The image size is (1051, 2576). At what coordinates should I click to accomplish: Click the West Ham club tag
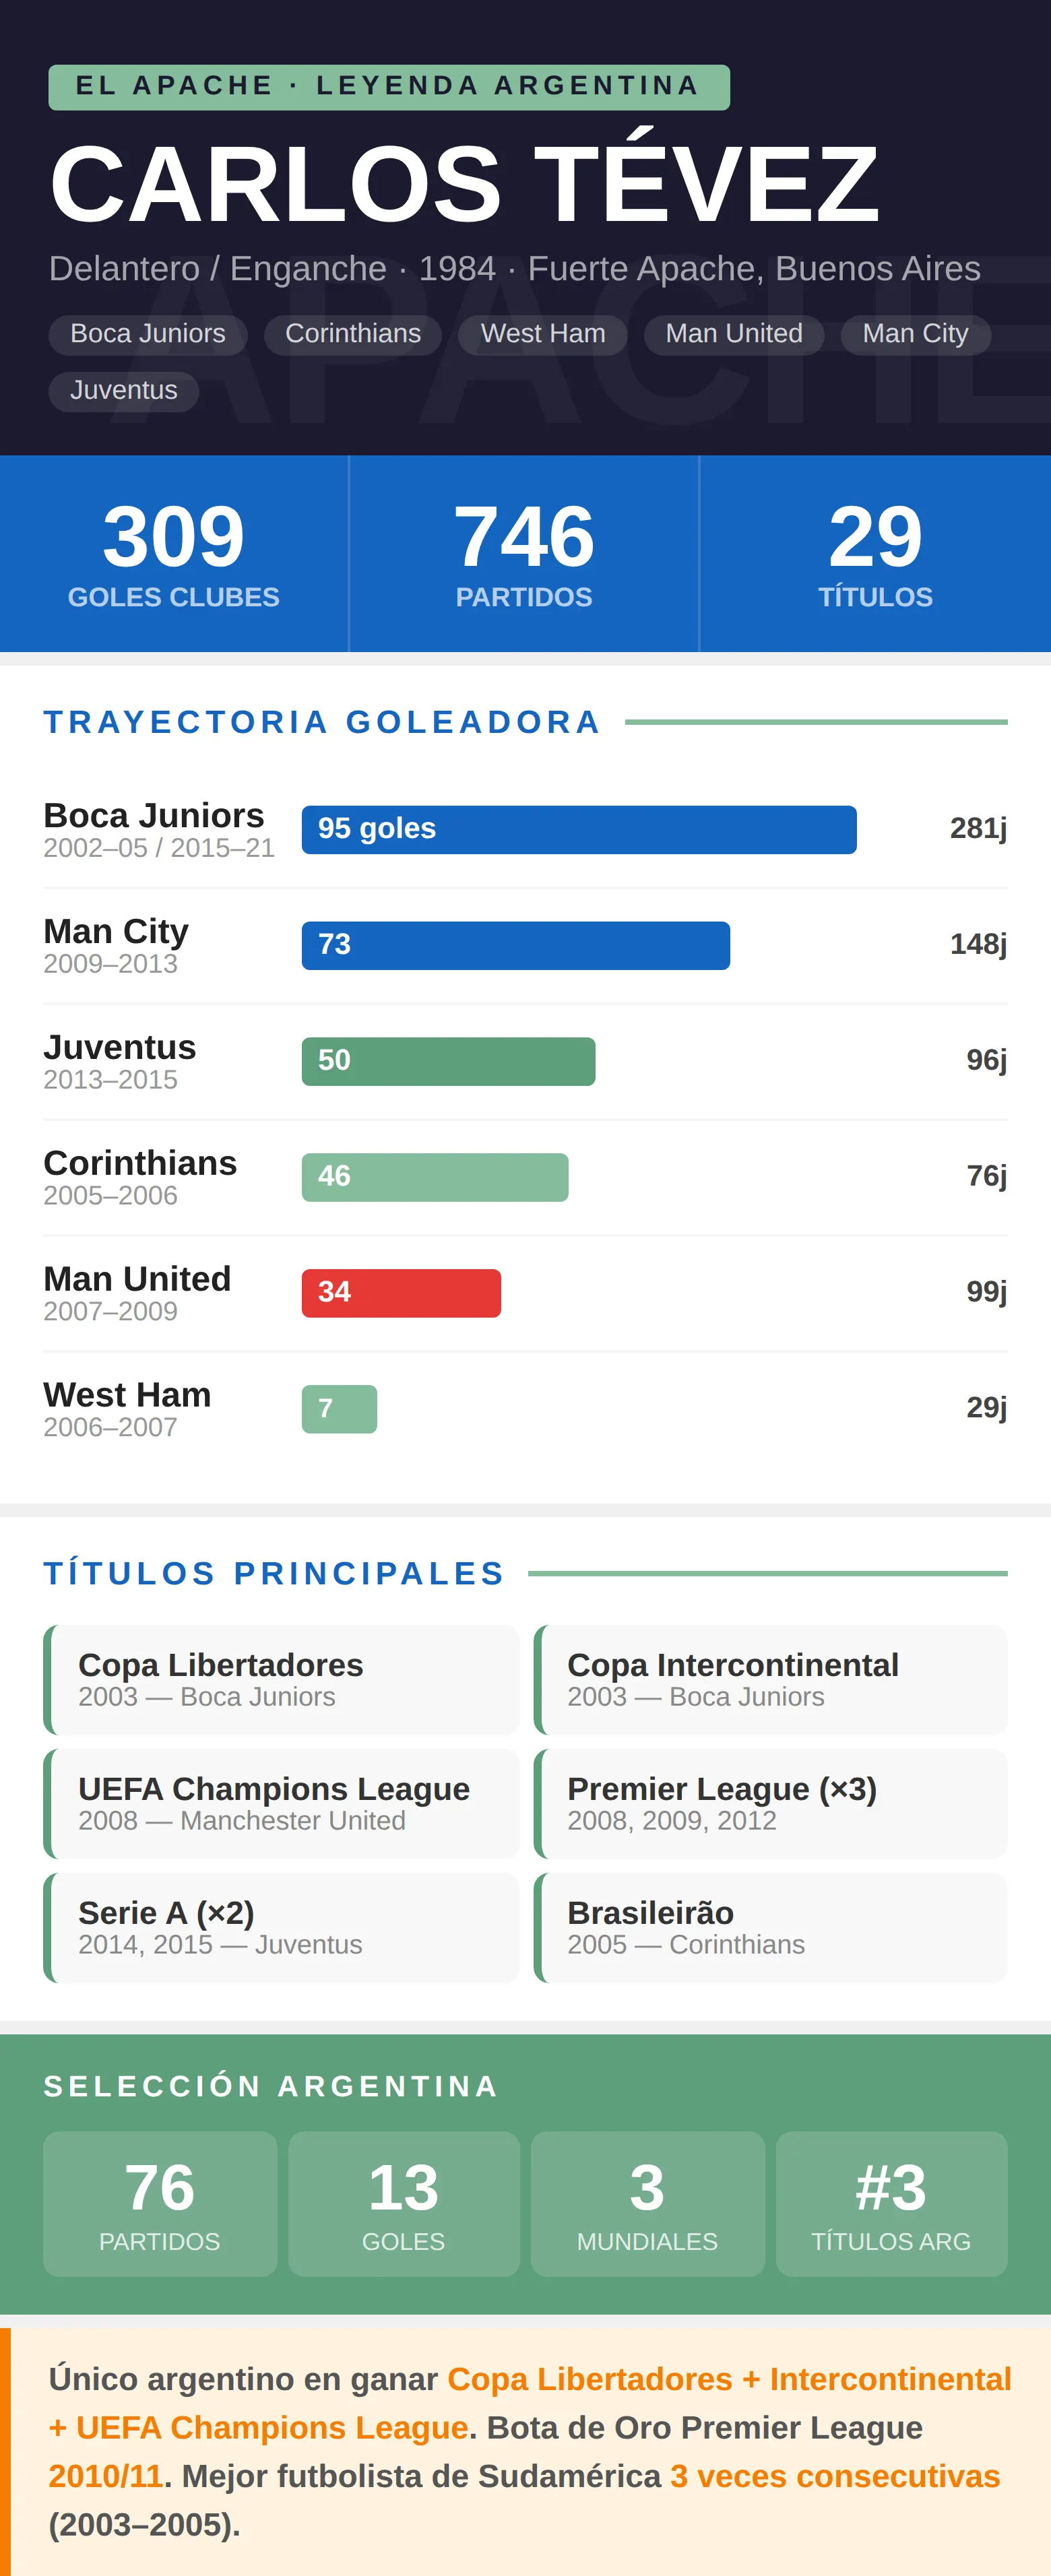tap(543, 334)
